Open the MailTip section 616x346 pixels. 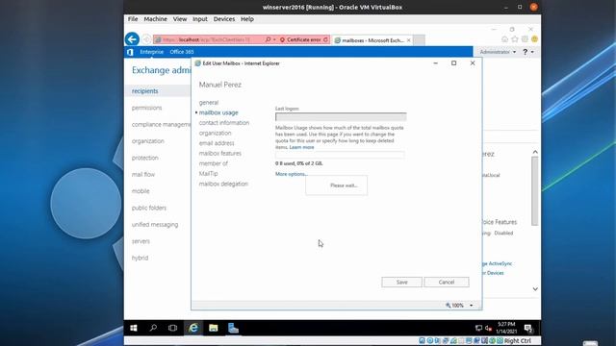[x=208, y=173]
